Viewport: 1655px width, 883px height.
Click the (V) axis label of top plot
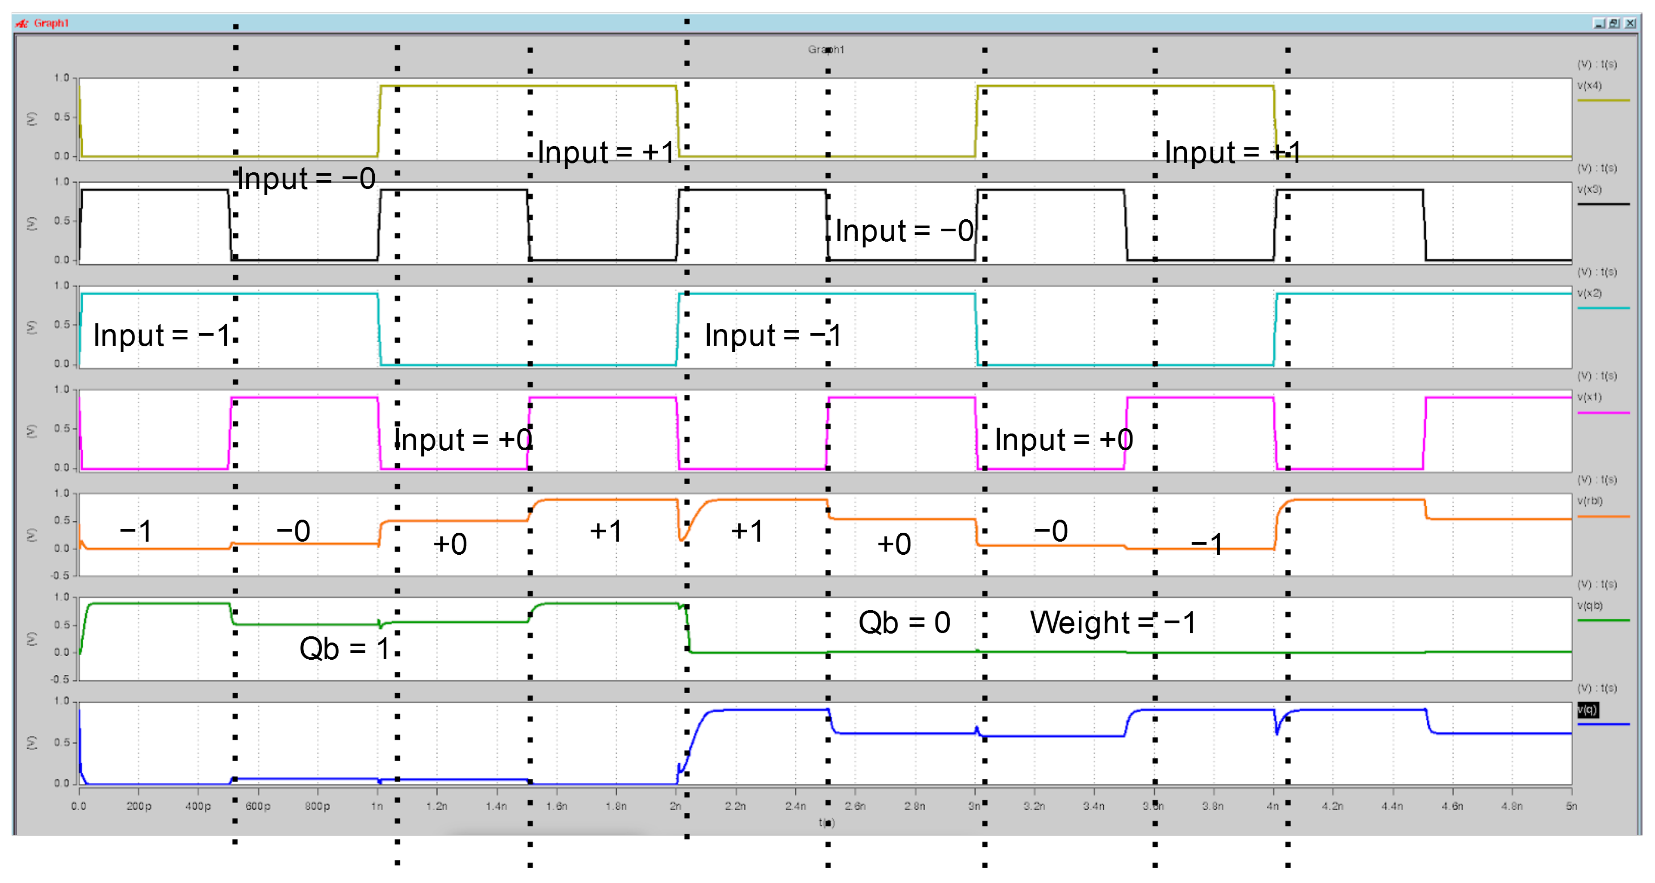31,119
